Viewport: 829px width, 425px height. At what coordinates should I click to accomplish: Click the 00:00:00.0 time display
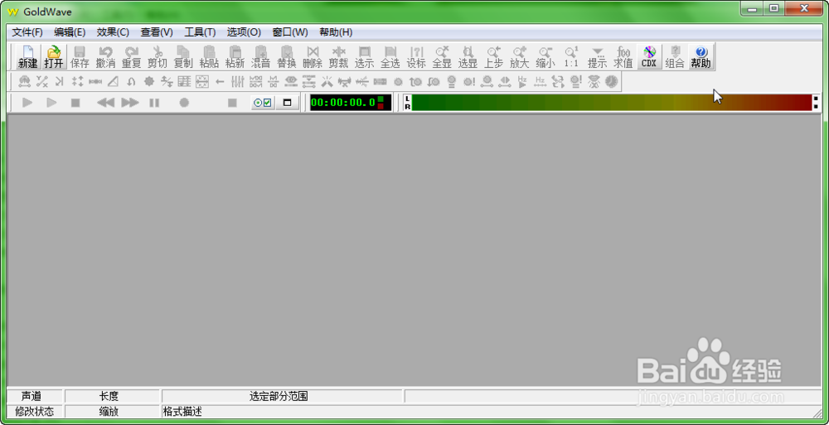(351, 103)
